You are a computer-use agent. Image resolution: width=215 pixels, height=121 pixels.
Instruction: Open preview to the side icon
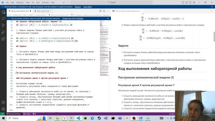100,11
